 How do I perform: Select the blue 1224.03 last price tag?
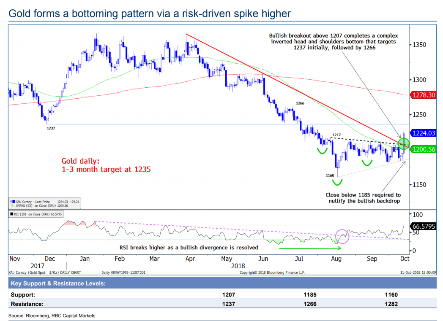pyautogui.click(x=424, y=133)
